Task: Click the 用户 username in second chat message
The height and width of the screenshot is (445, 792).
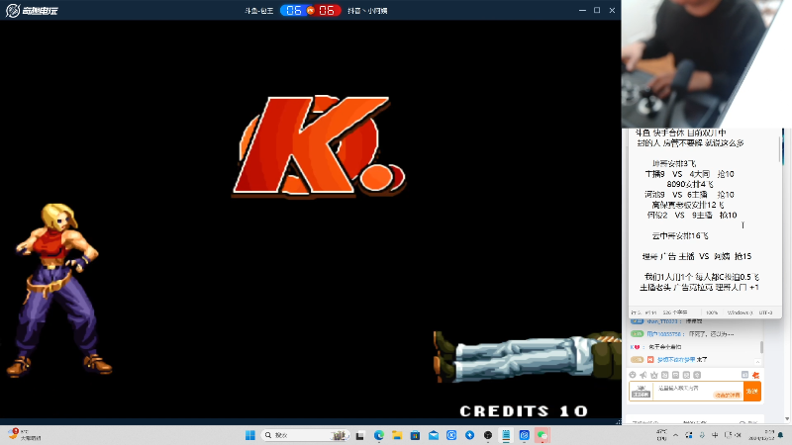Action: (x=664, y=334)
